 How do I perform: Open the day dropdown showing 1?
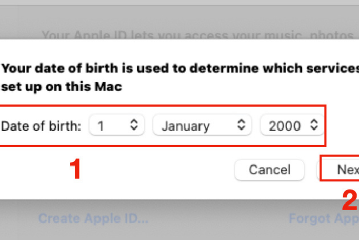pos(117,125)
